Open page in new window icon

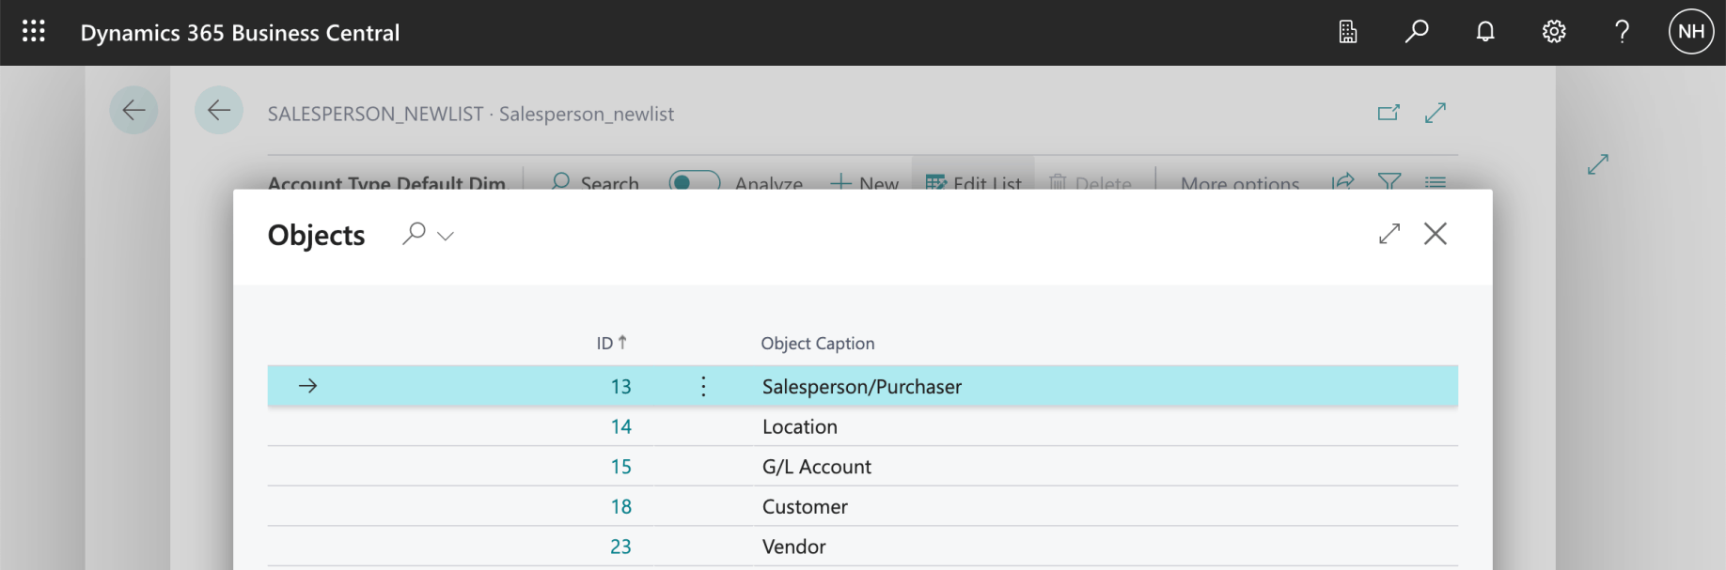point(1389,114)
